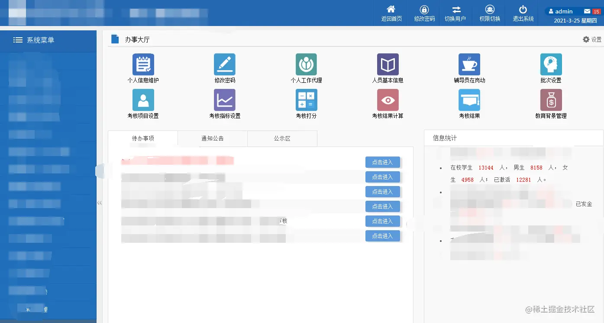Viewport: 604px width, 323px height.
Task: Click 返回首页 home icon in header
Action: point(391,9)
